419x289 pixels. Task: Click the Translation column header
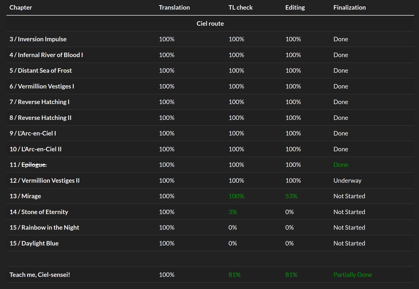[x=174, y=7]
